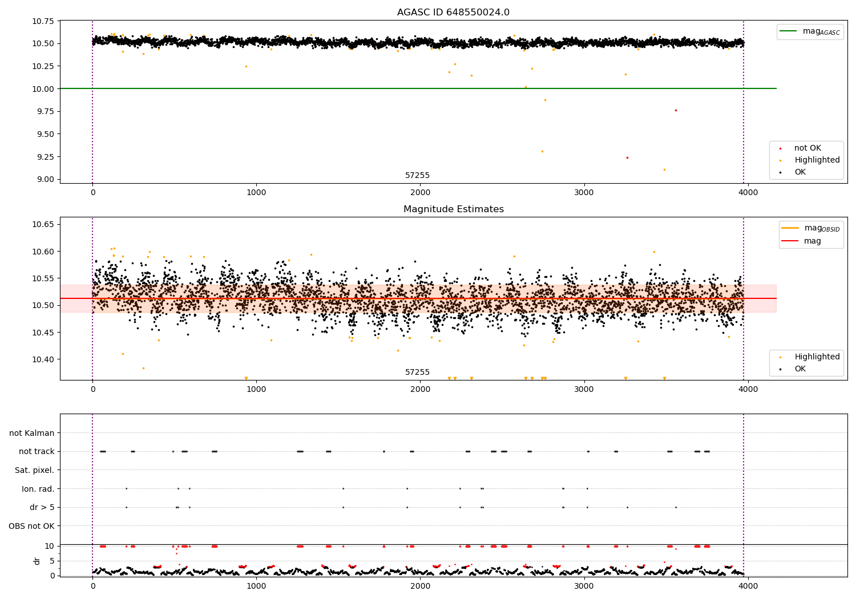Click the 9.25 y-axis tick label
Viewport: 856px width, 599px height.
tap(45, 157)
